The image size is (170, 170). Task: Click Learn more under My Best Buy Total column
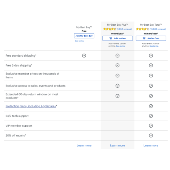pos(151,145)
